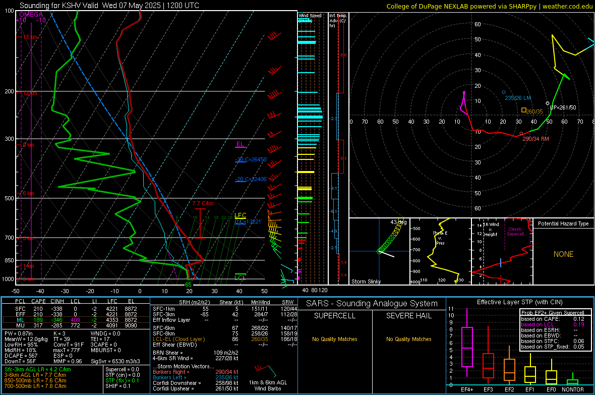Click the 'DCAPE = 567' value

[21, 356]
